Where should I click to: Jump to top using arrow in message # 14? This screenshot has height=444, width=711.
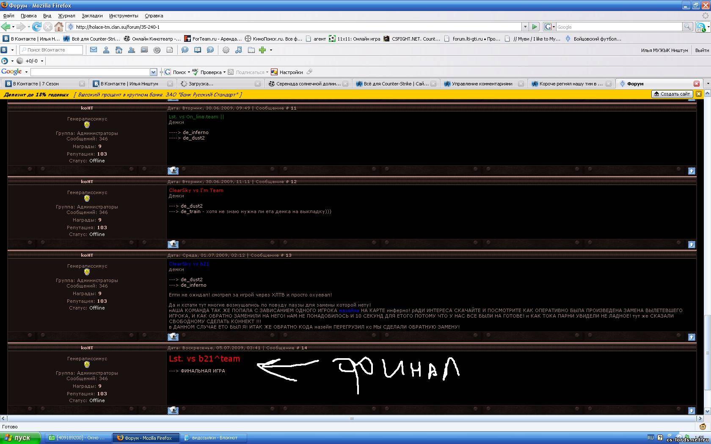coord(692,411)
